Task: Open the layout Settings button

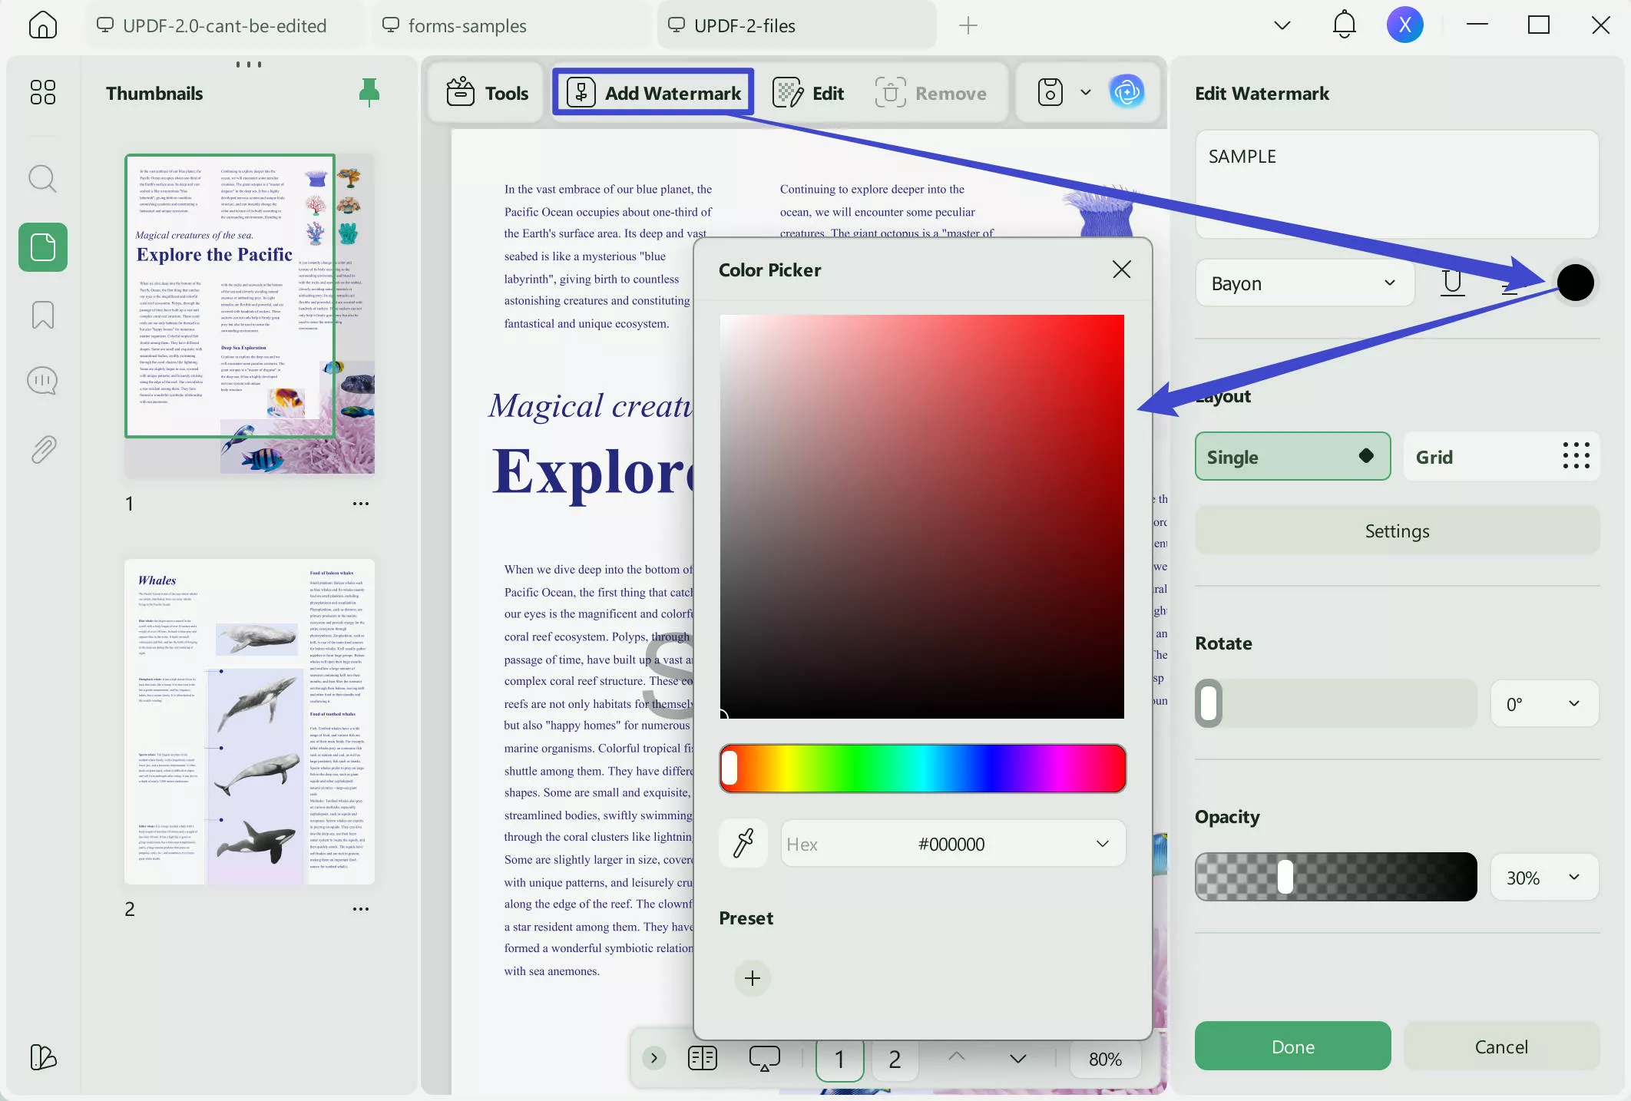Action: click(1396, 531)
